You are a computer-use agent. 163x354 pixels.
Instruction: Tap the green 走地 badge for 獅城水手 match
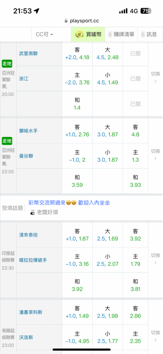pyautogui.click(x=7, y=141)
